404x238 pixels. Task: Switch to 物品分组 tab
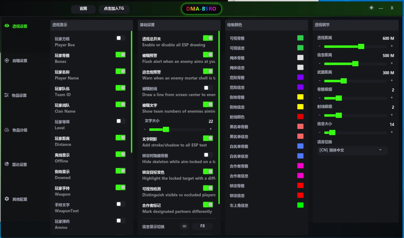pyautogui.click(x=20, y=130)
